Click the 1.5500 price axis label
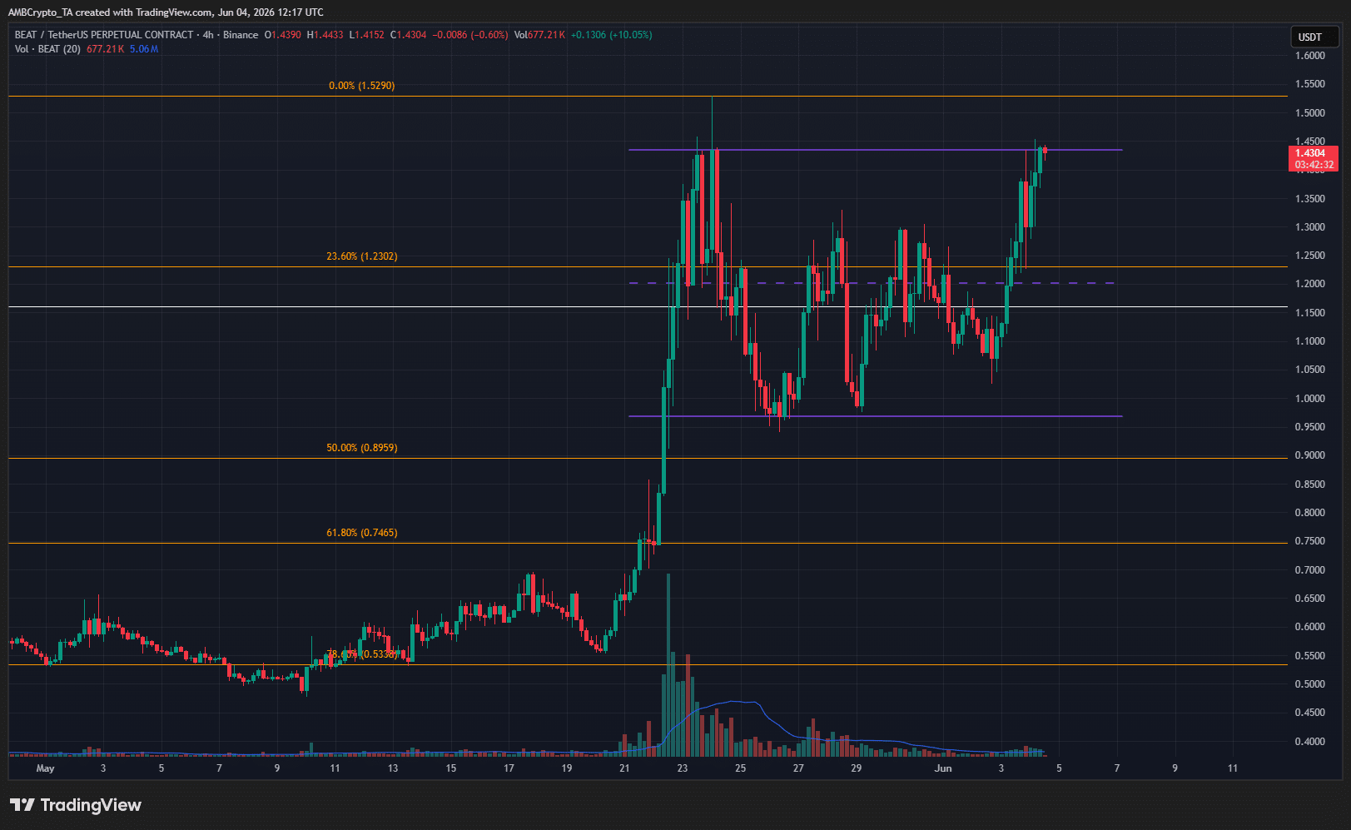Screen dimensions: 1351x830 1310,84
